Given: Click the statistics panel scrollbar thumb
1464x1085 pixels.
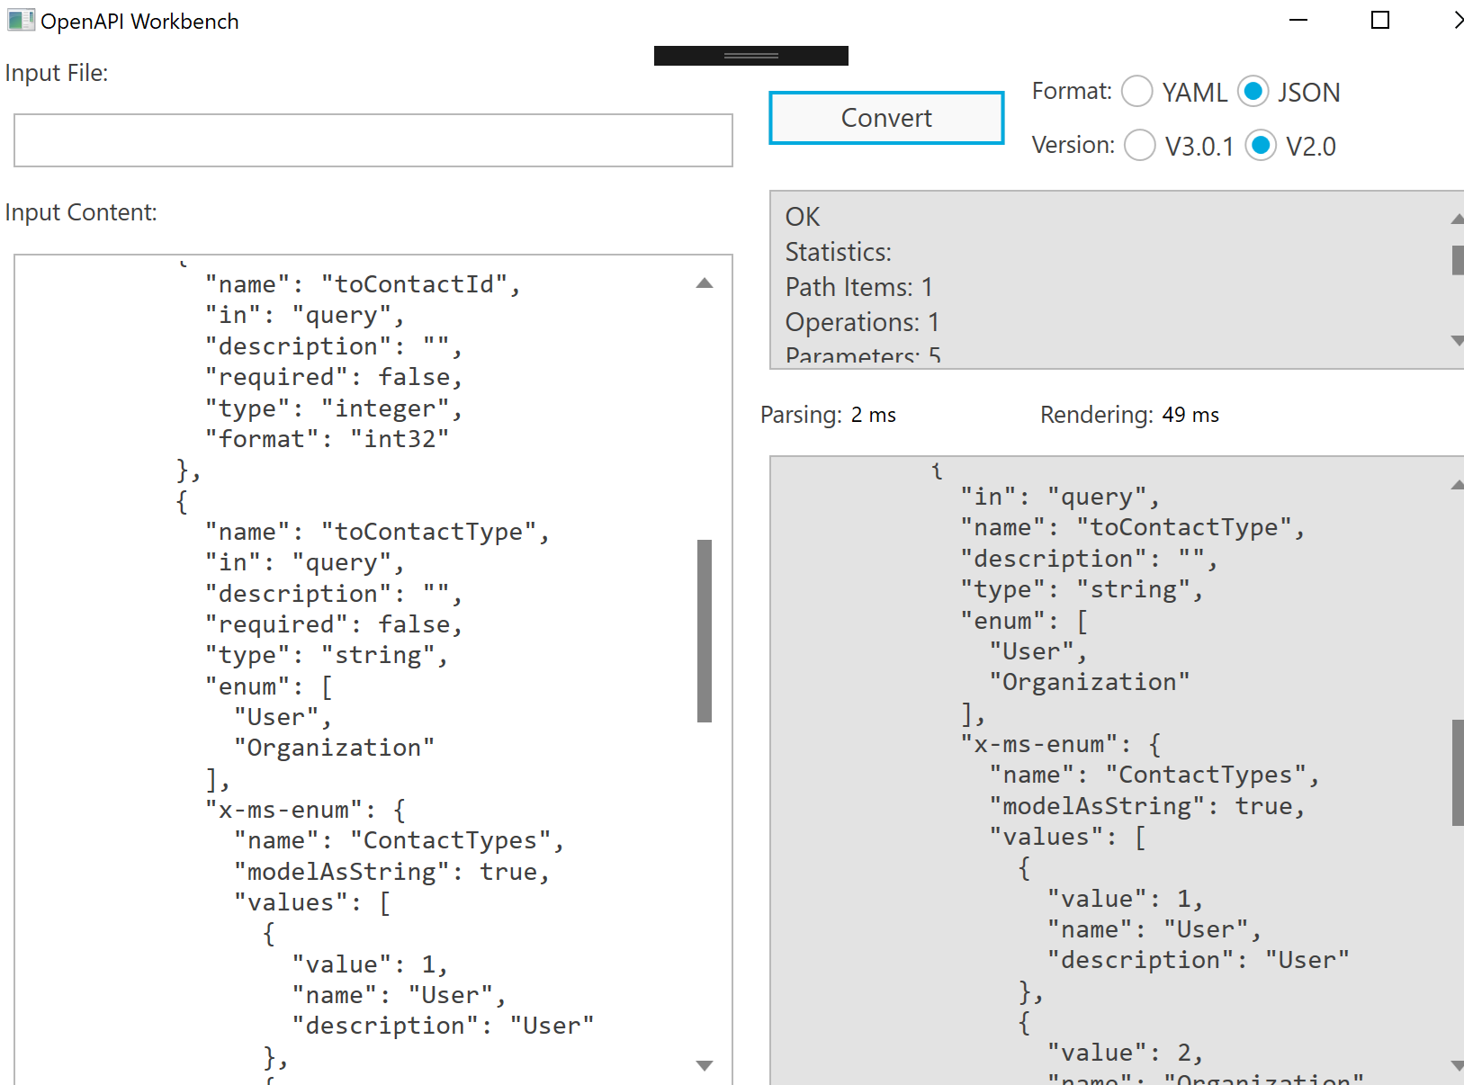Looking at the screenshot, I should click(1454, 261).
